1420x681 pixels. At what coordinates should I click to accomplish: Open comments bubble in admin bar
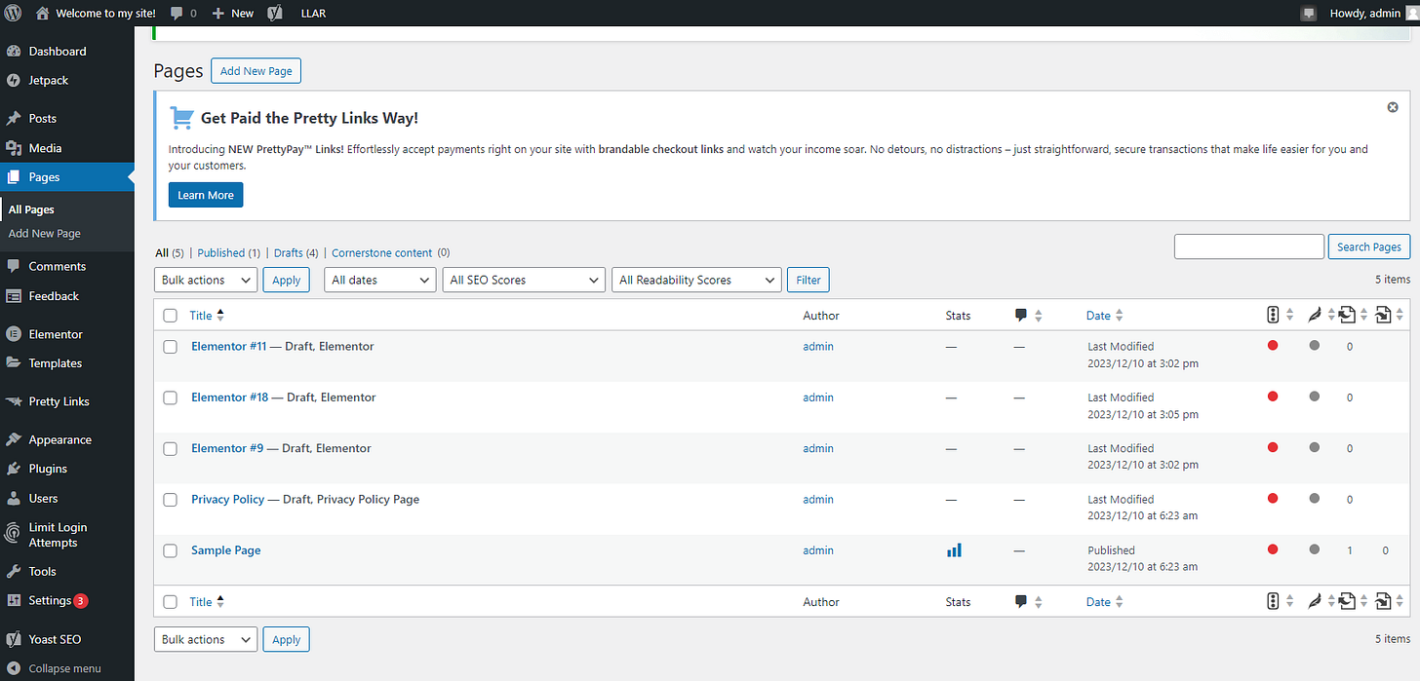click(177, 14)
